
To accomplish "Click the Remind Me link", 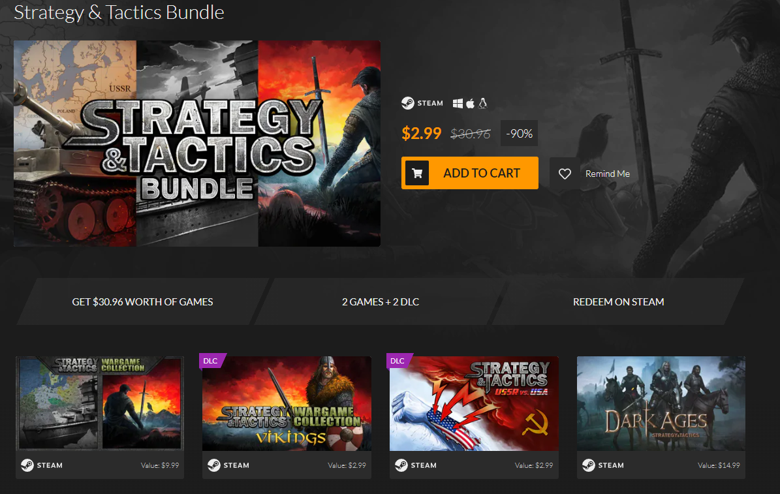I will tap(608, 174).
